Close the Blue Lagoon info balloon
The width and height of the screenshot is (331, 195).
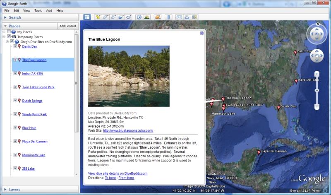(x=202, y=33)
